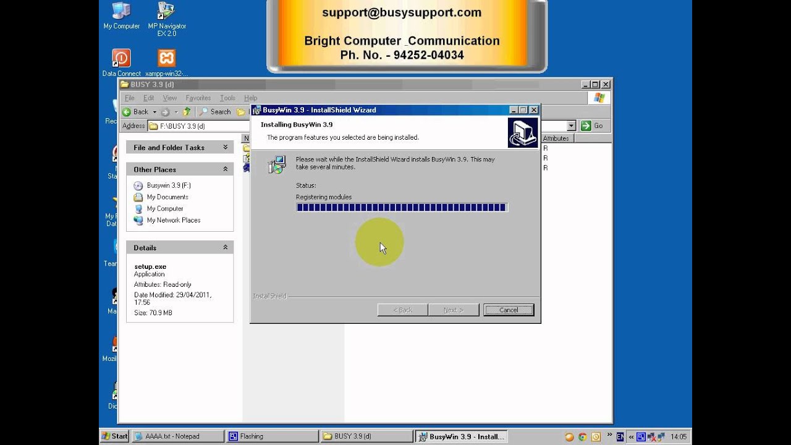Open the File menu in Explorer
Viewport: 791px width, 445px height.
pos(130,98)
